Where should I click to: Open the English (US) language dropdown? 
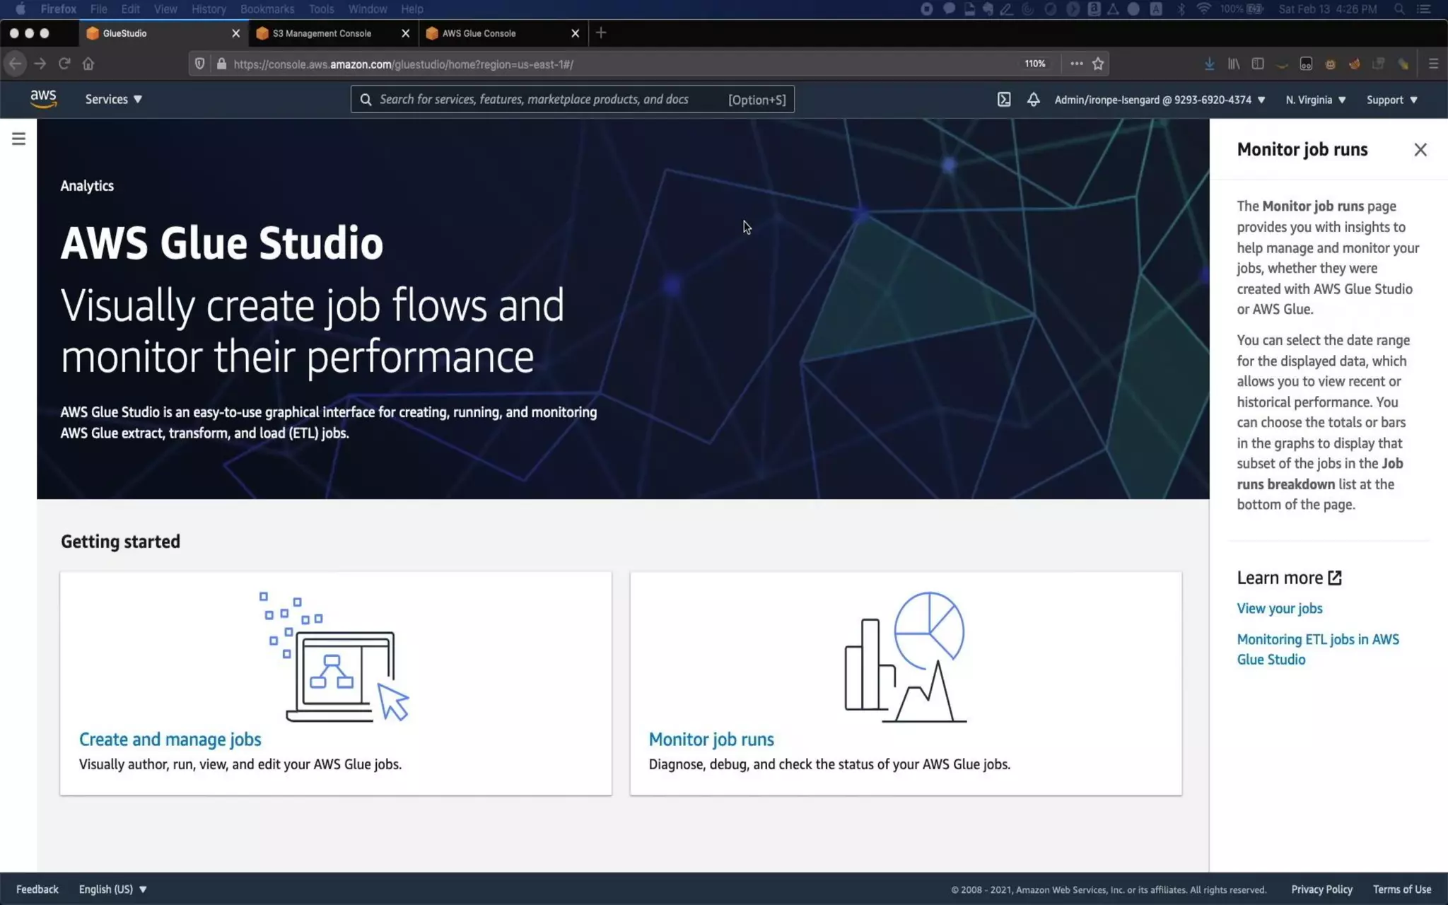tap(113, 889)
